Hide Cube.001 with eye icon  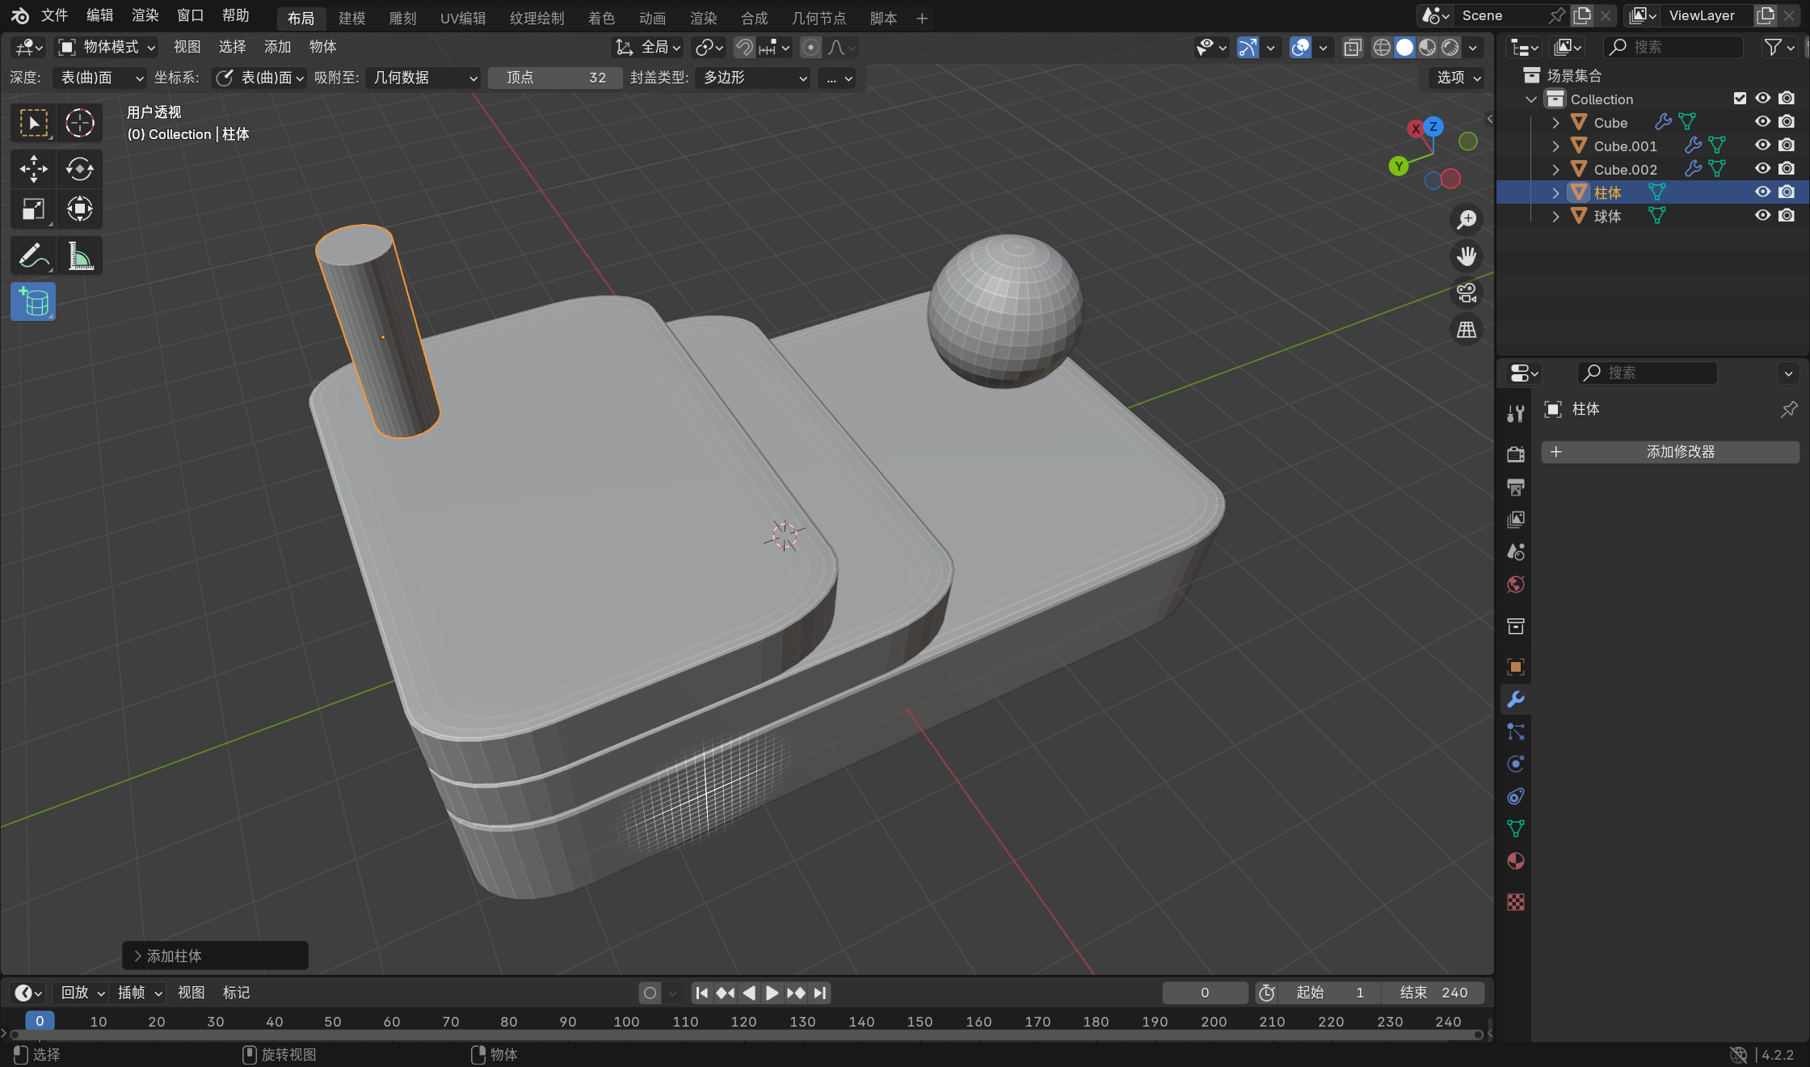pos(1762,145)
